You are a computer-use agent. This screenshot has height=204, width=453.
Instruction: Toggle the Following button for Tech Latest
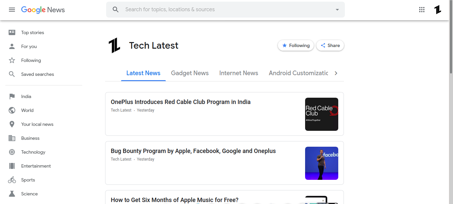(x=296, y=45)
